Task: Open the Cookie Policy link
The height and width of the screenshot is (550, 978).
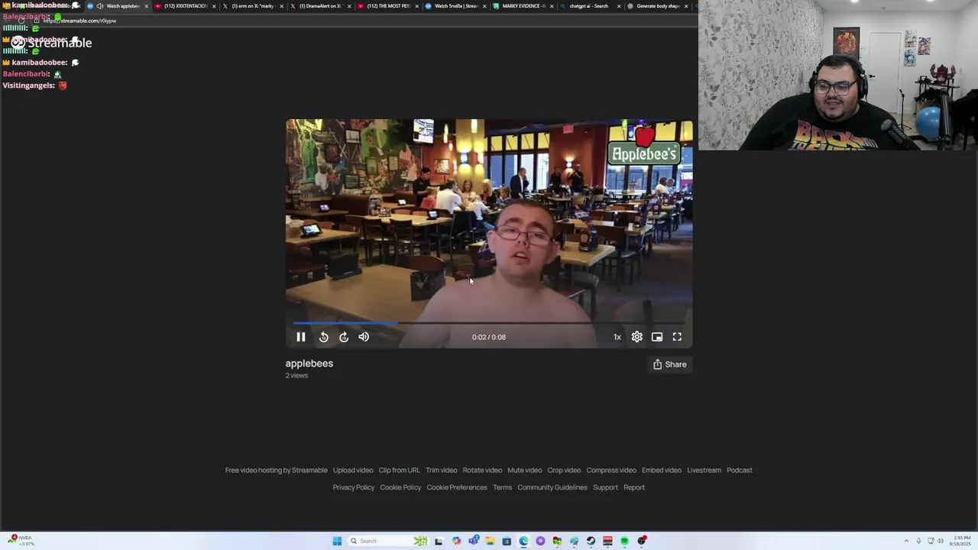Action: (x=400, y=487)
